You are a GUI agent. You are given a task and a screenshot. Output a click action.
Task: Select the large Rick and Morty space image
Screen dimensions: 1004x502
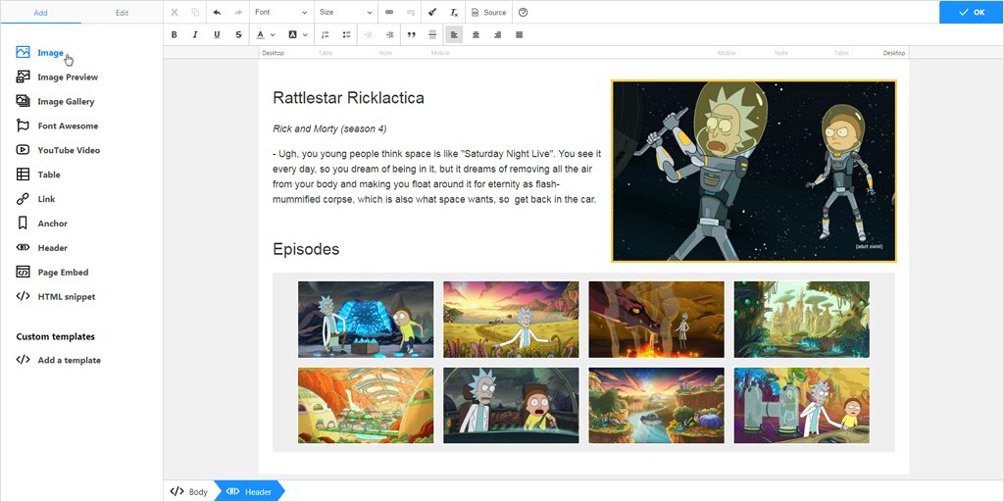[754, 171]
